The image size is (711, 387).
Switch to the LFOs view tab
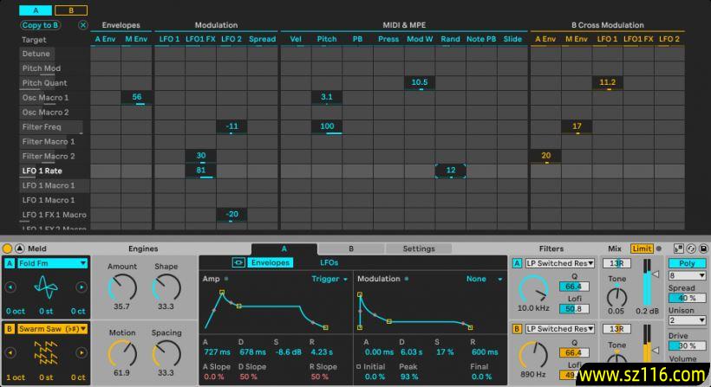click(329, 262)
